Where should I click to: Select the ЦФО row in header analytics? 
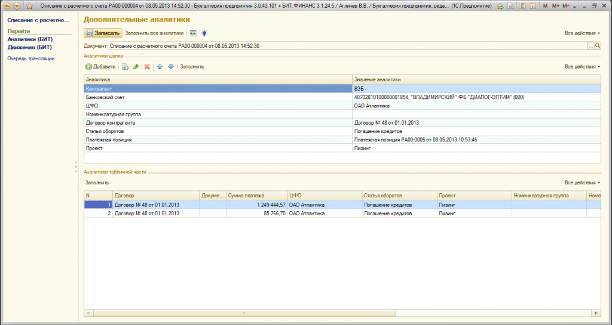(342, 106)
